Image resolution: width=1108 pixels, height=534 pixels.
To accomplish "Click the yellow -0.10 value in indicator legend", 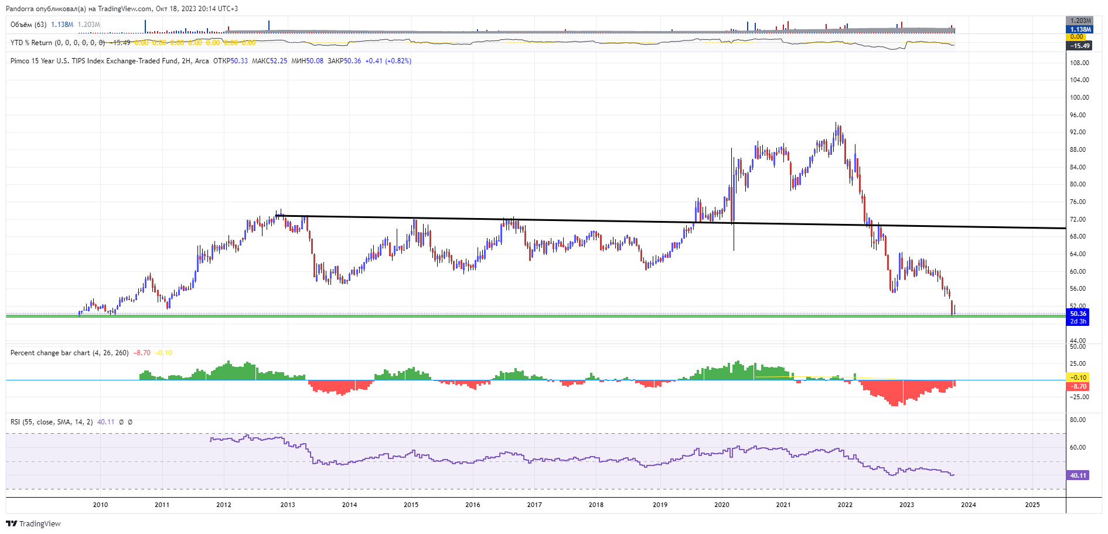I will pyautogui.click(x=163, y=353).
